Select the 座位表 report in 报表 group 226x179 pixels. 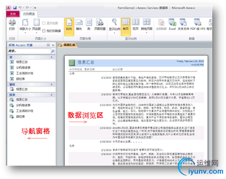click(31, 116)
